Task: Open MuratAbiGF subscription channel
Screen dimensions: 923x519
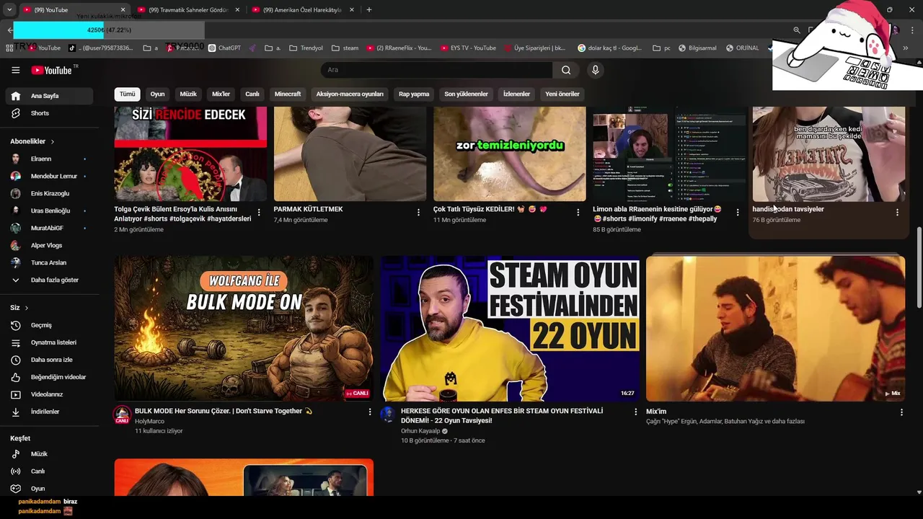Action: tap(49, 228)
